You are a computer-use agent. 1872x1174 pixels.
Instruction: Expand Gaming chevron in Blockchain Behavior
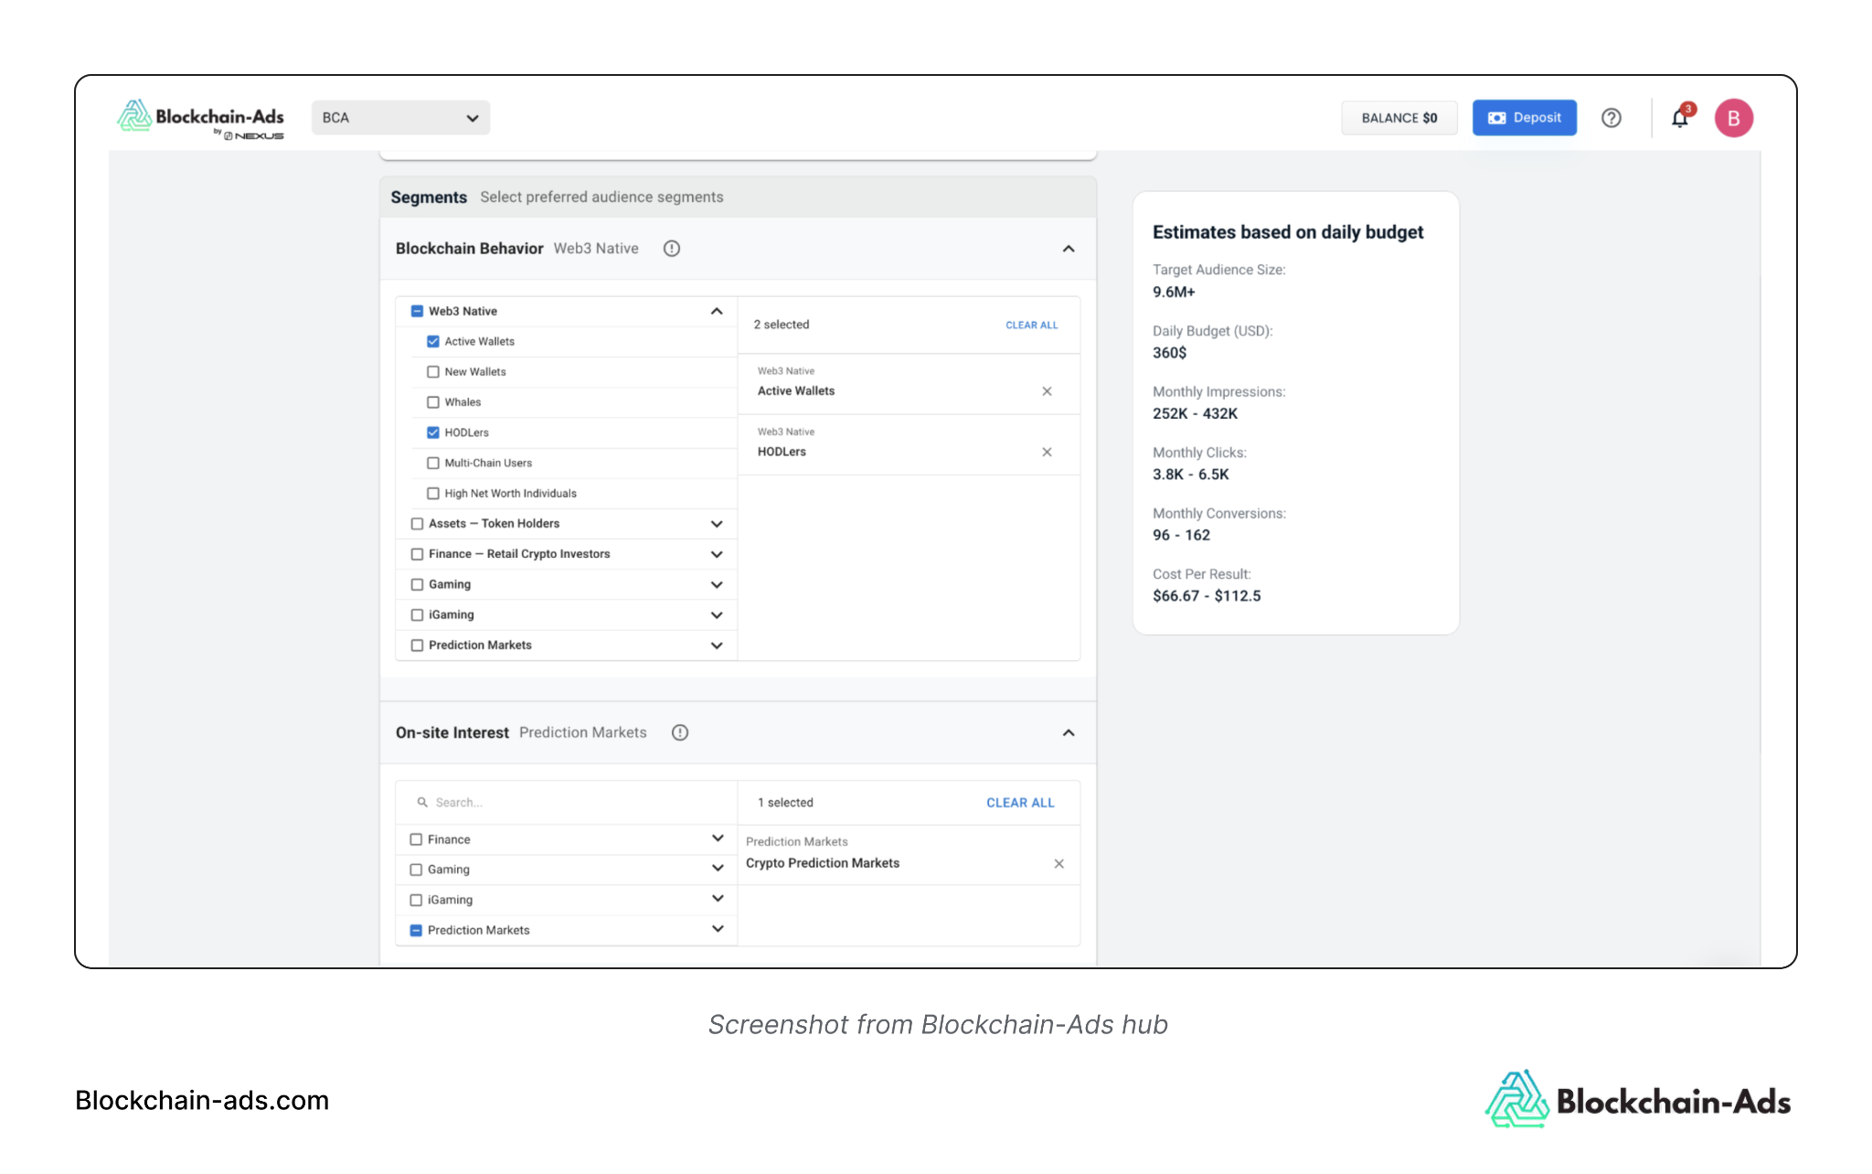pos(717,584)
